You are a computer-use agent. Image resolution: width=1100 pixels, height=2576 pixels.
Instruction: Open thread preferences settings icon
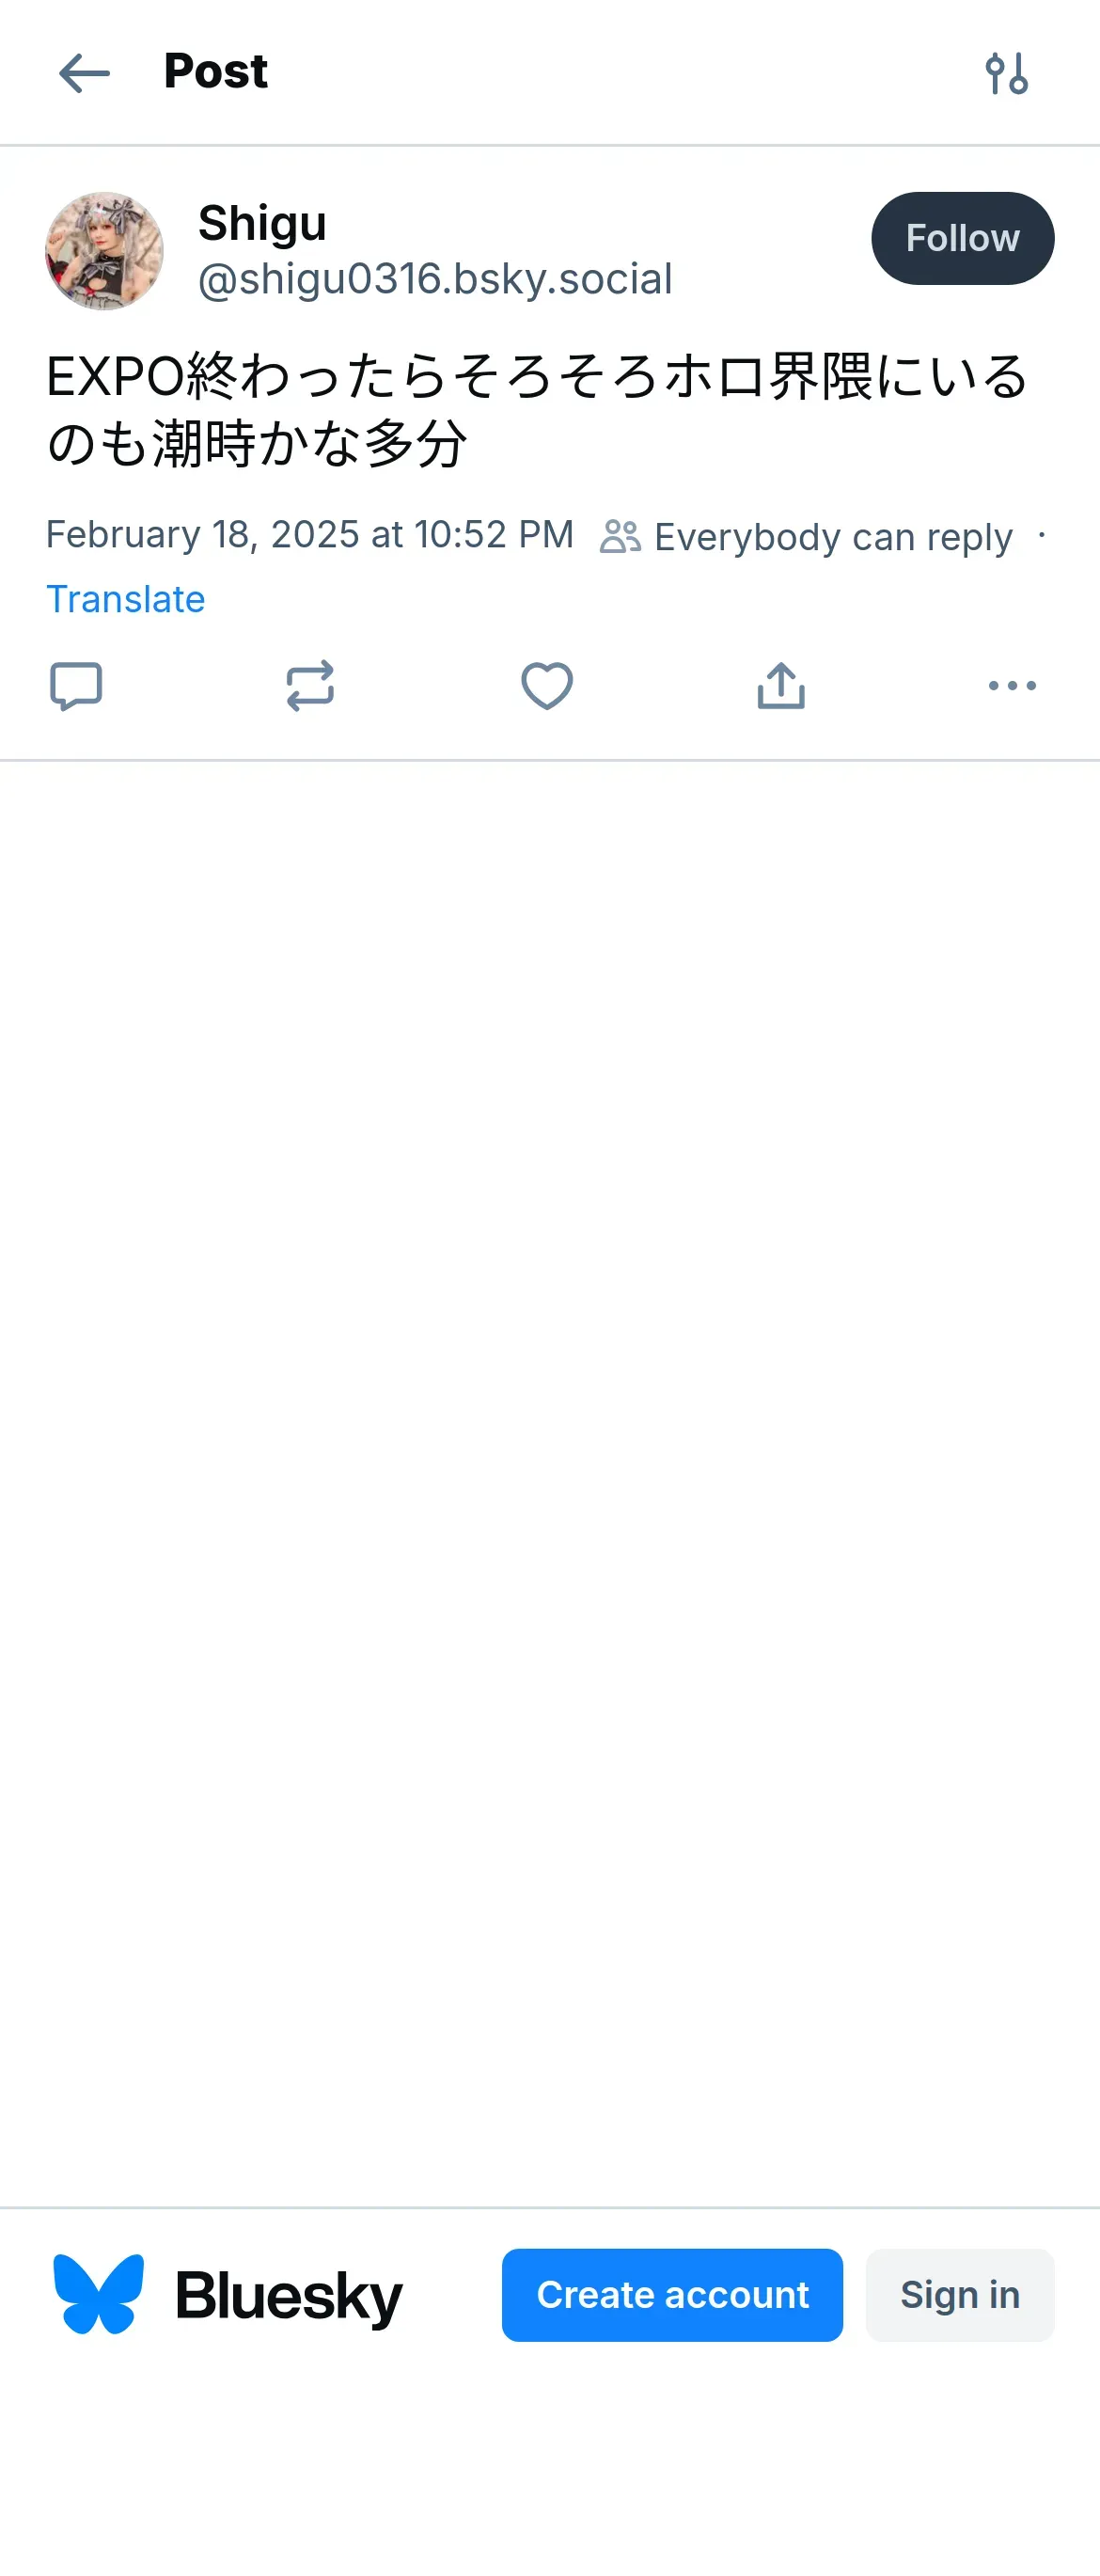point(1006,73)
